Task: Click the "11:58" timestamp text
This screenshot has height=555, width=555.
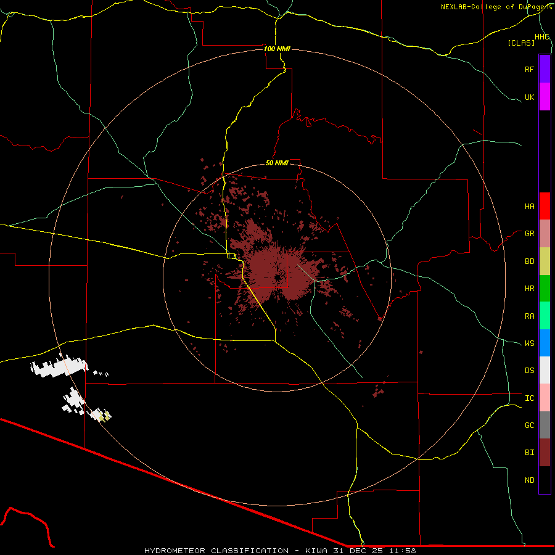Action: (x=403, y=551)
